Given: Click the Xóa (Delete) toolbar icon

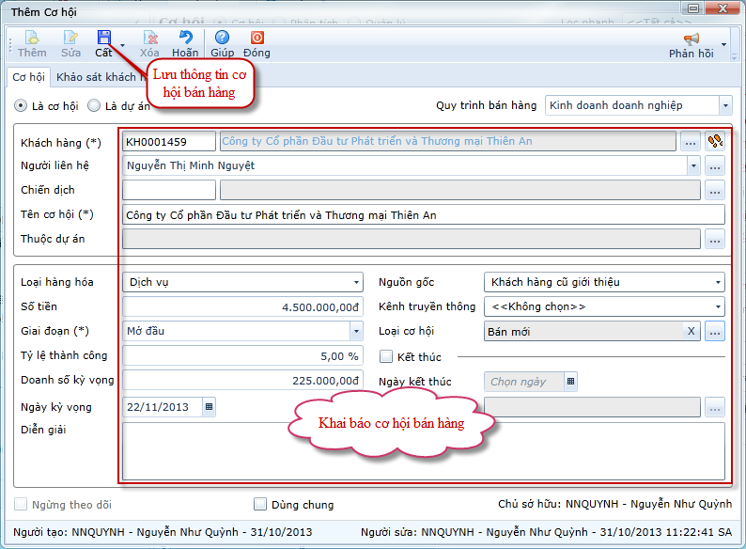Looking at the screenshot, I should [x=149, y=39].
